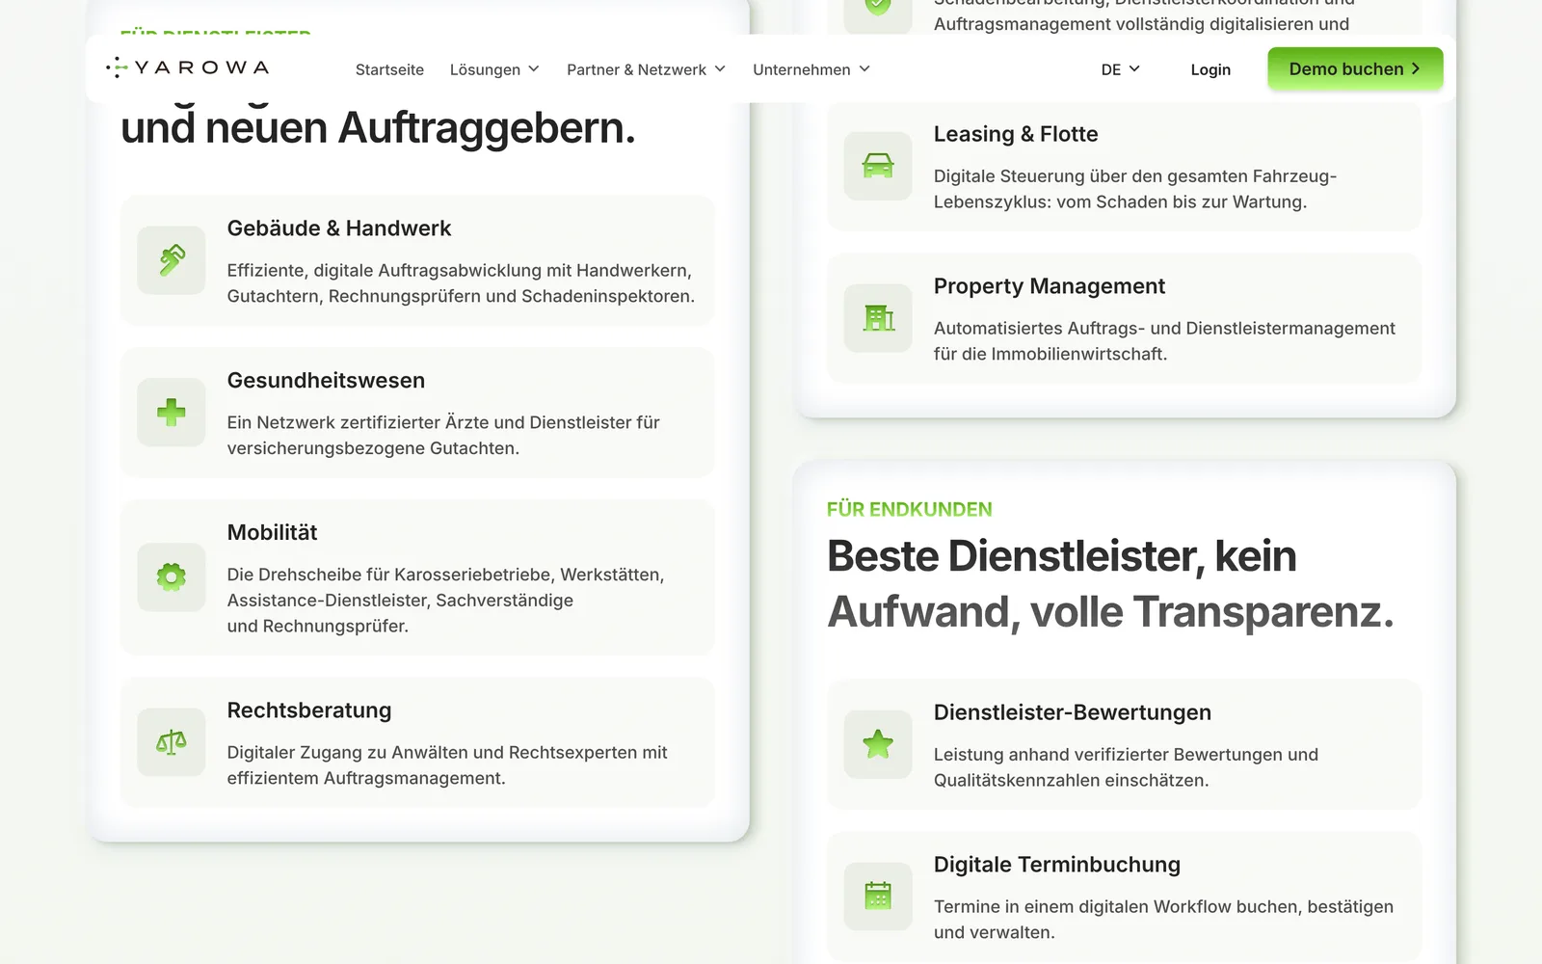Click the green cross icon for Gesundheitswesen

click(172, 413)
